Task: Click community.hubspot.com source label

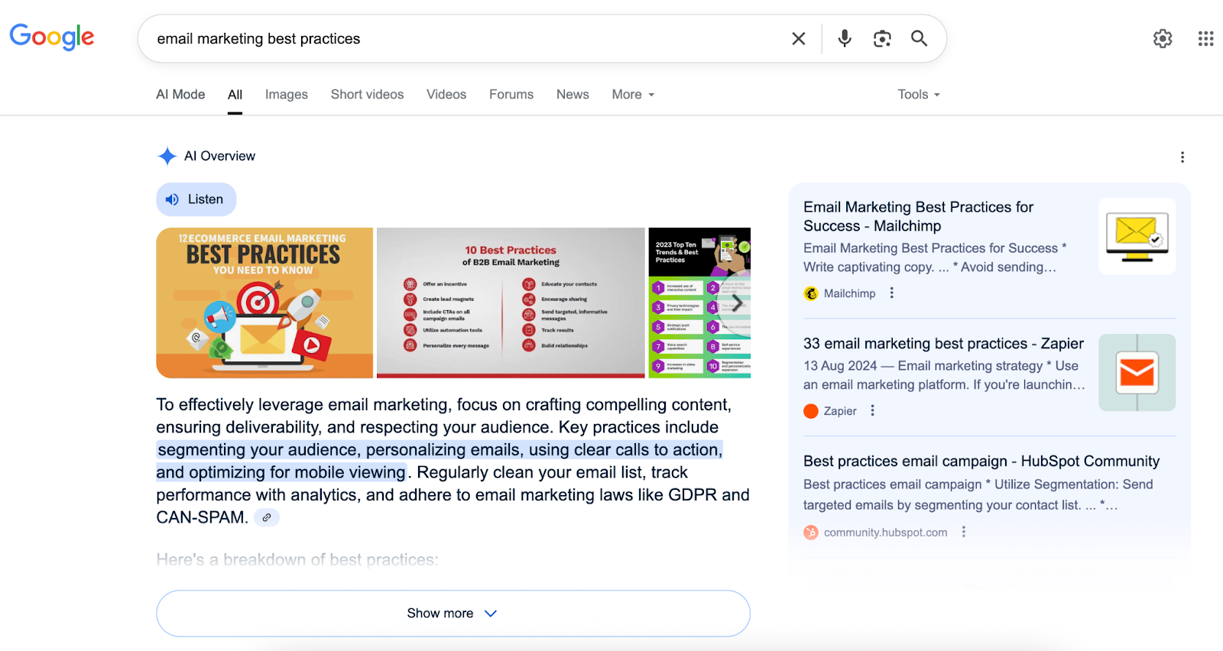Action: coord(885,533)
